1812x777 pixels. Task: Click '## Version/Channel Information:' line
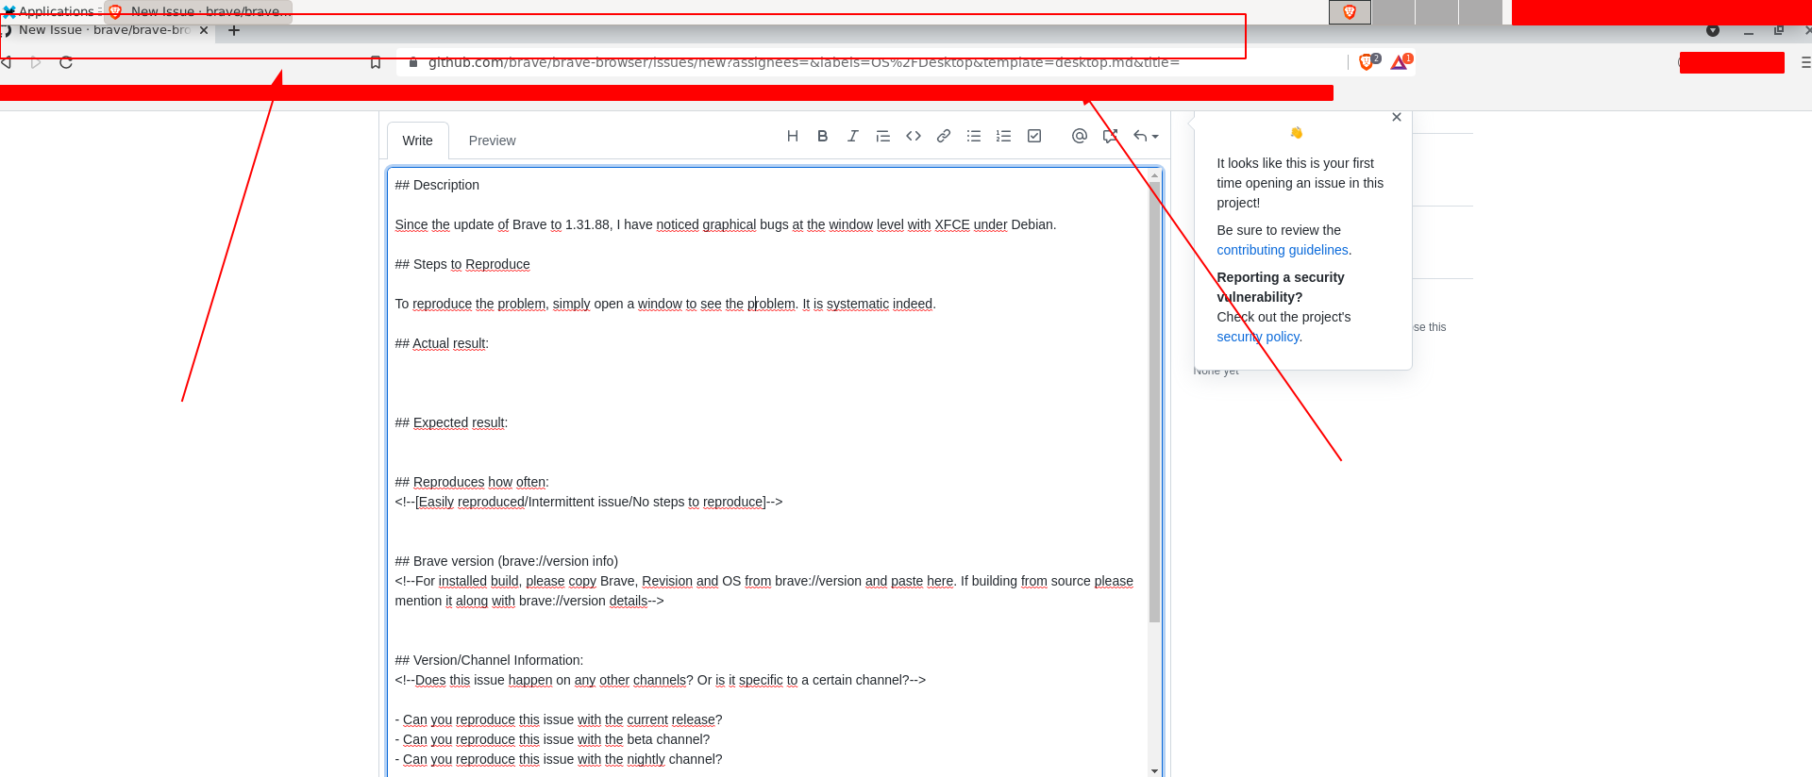pyautogui.click(x=489, y=660)
